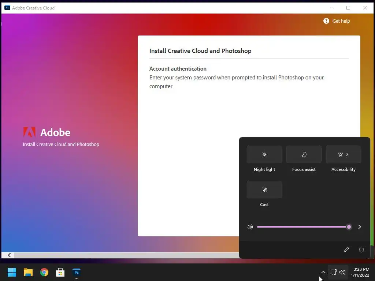Open all settings with the gear icon

[x=361, y=250]
